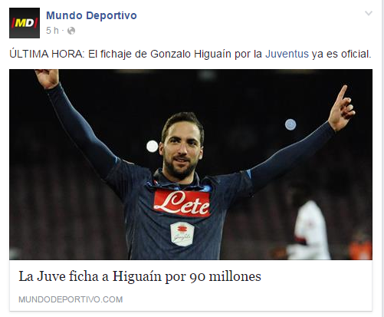This screenshot has width=384, height=317.
Task: Open the Mundo Deportivo page name link
Action: pos(91,15)
